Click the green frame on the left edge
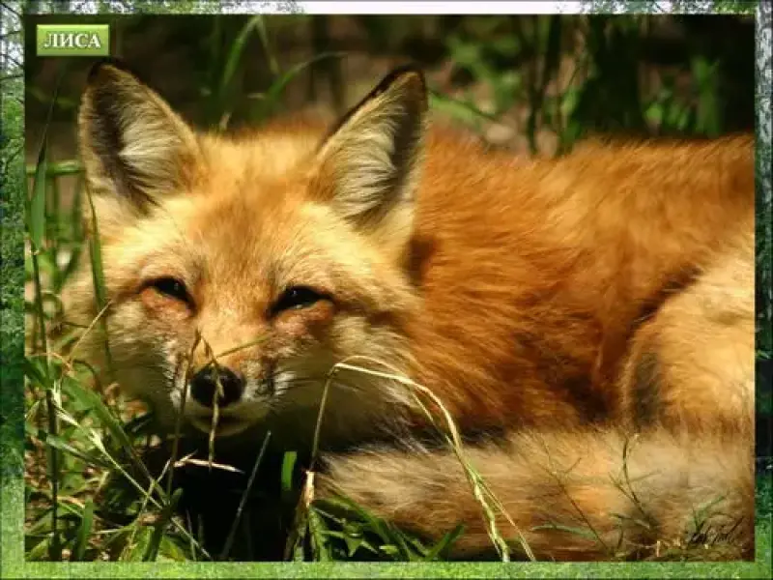The height and width of the screenshot is (580, 773). 12,290
